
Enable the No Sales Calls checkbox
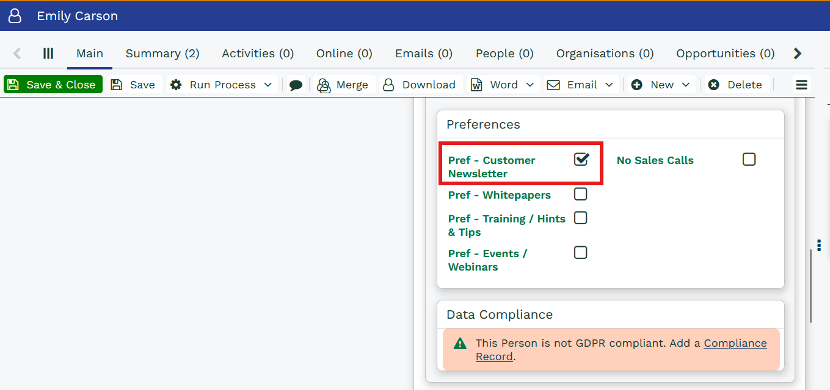pyautogui.click(x=749, y=160)
